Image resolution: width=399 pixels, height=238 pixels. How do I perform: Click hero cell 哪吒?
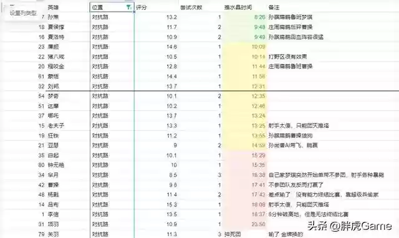point(53,116)
